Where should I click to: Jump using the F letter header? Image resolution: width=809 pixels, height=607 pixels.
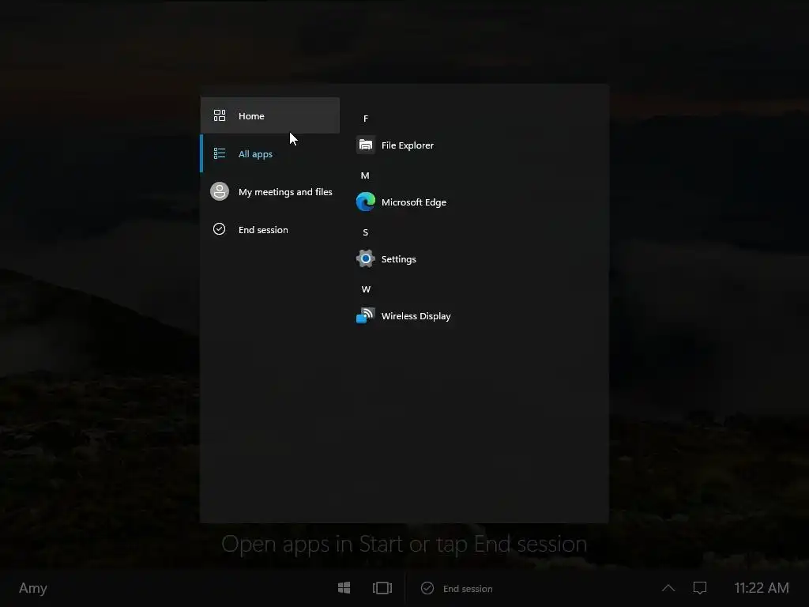click(x=366, y=119)
